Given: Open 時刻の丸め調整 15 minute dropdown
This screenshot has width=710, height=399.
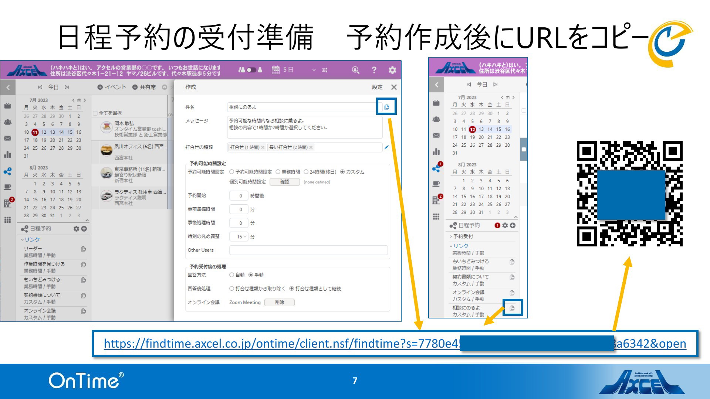Looking at the screenshot, I should click(239, 236).
